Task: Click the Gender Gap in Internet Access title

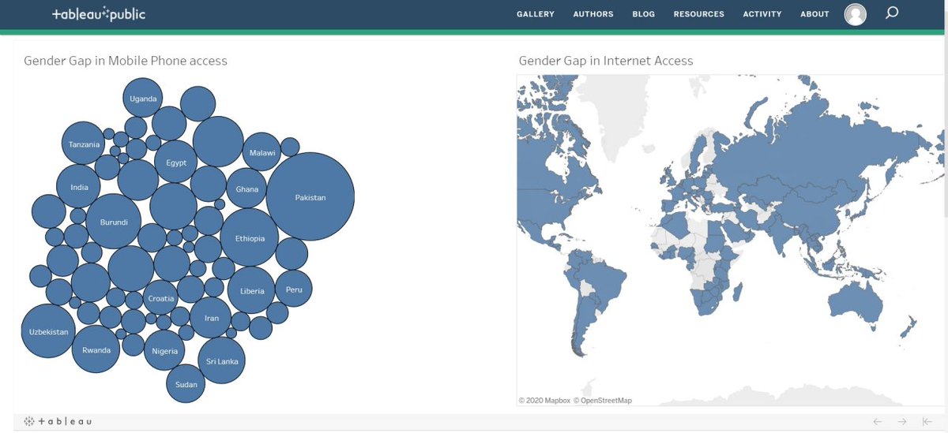Action: click(606, 61)
